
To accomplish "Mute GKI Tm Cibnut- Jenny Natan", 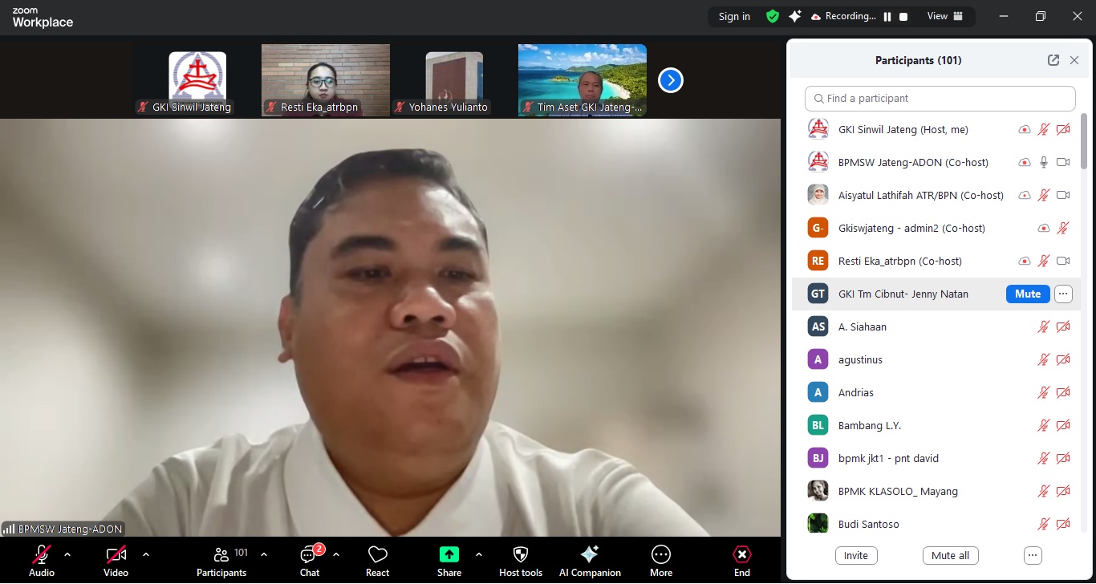I will 1027,294.
